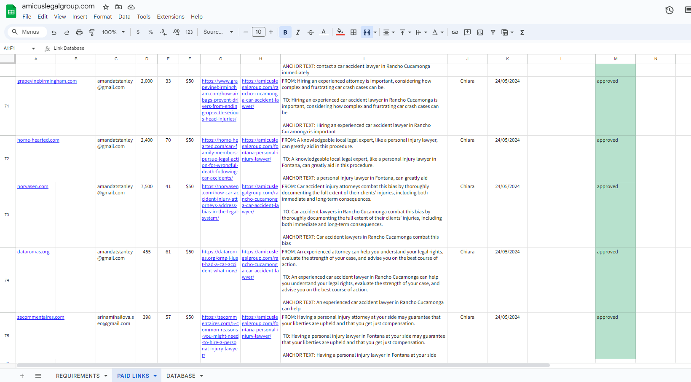Activate the paint format tool
This screenshot has height=382, width=691.
(x=92, y=32)
